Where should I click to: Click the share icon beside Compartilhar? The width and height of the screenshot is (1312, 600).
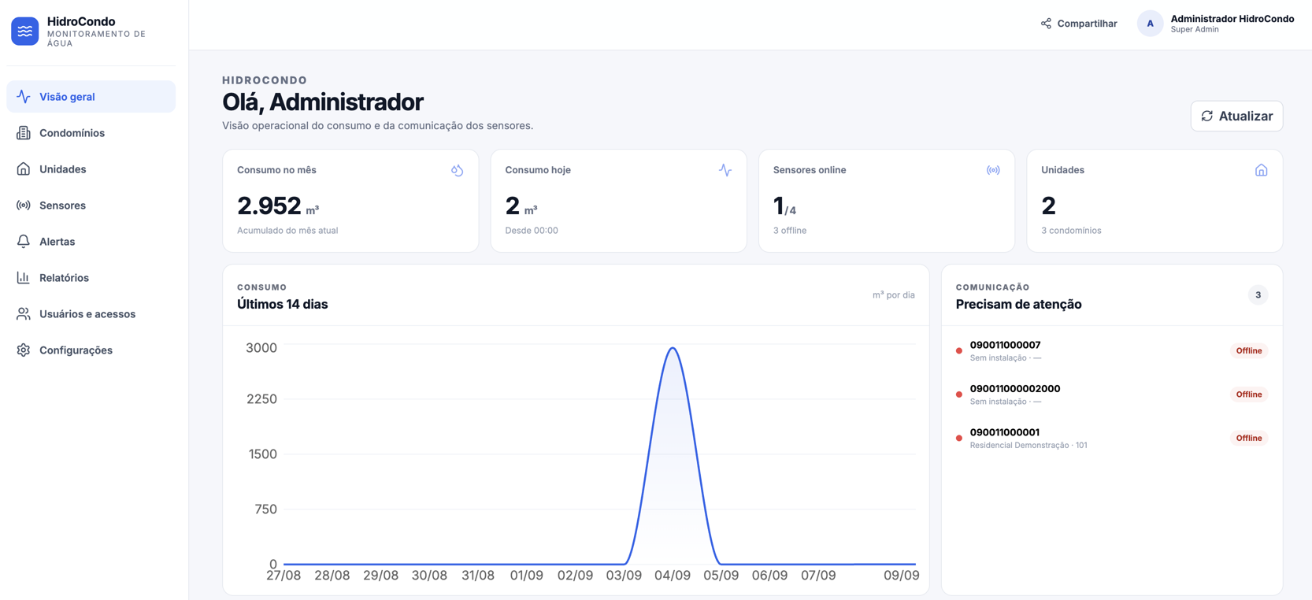pos(1046,24)
